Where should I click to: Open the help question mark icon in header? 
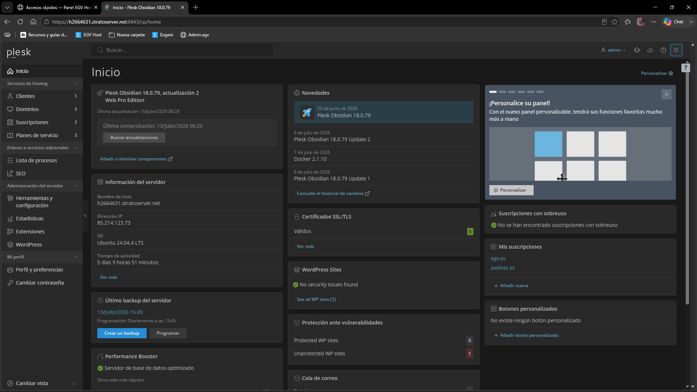pos(663,50)
